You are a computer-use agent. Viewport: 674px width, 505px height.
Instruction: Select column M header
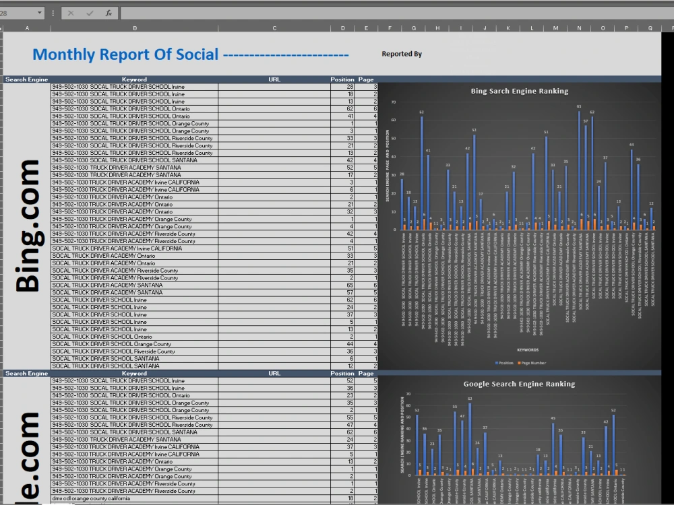point(555,28)
